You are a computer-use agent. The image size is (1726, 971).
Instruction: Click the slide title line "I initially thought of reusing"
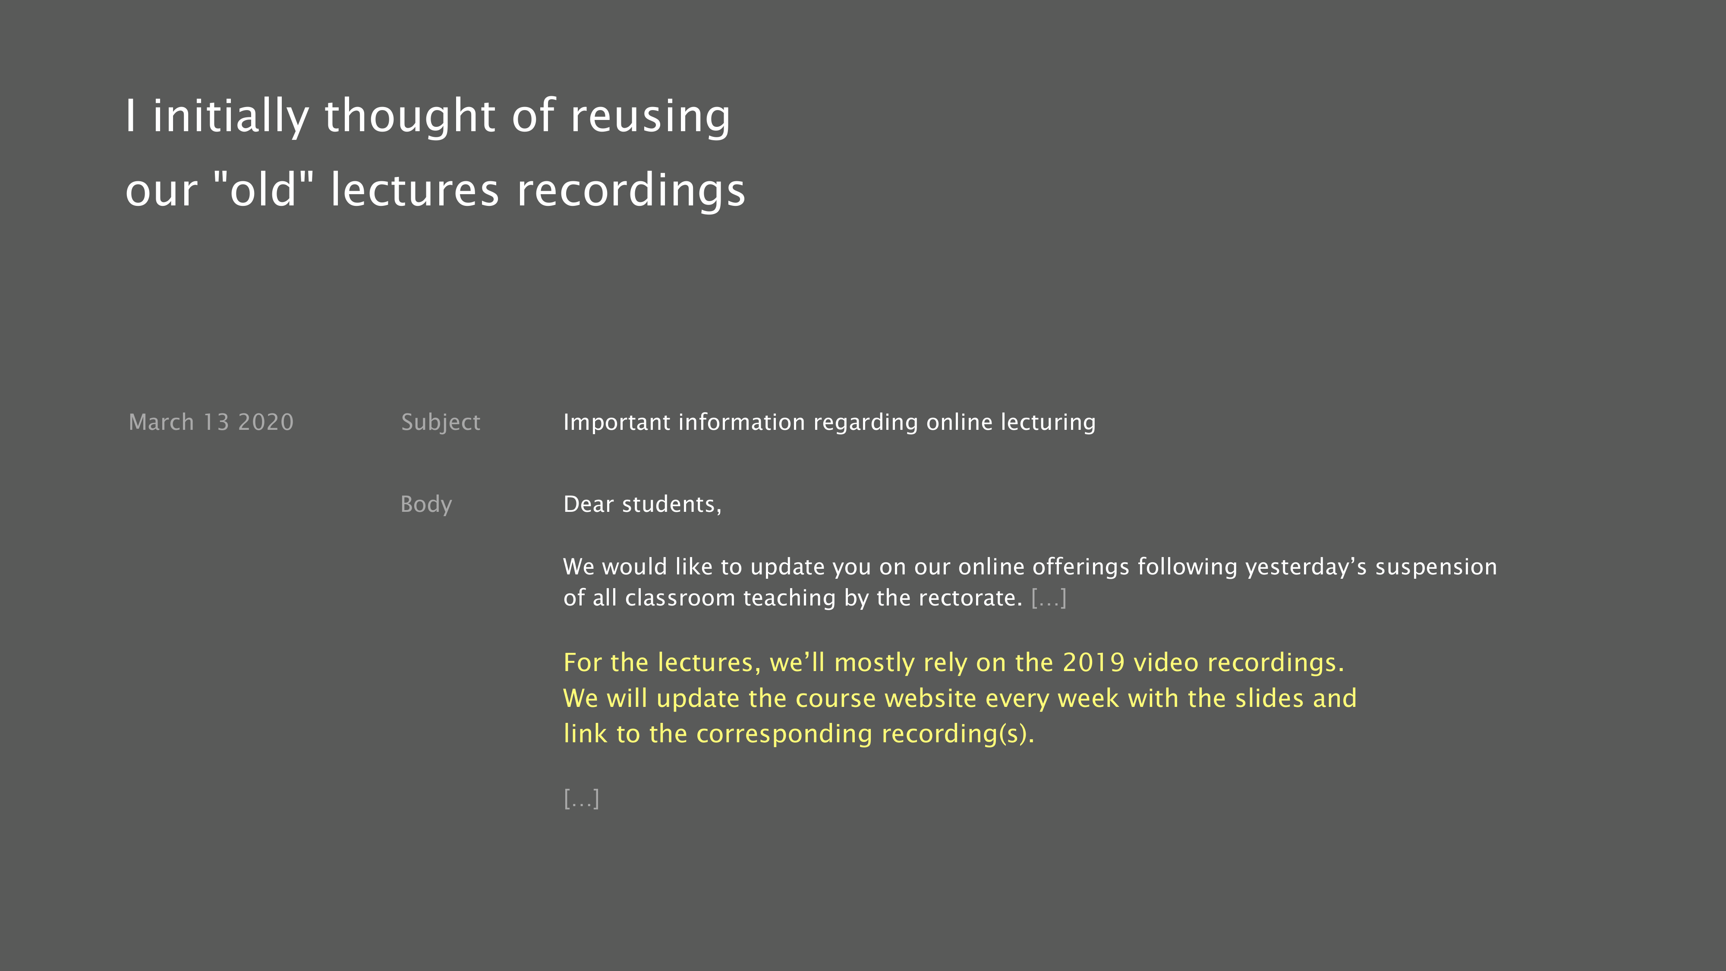pyautogui.click(x=428, y=116)
